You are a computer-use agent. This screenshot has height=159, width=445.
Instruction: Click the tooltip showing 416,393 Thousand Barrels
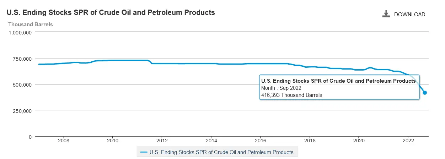(339, 87)
